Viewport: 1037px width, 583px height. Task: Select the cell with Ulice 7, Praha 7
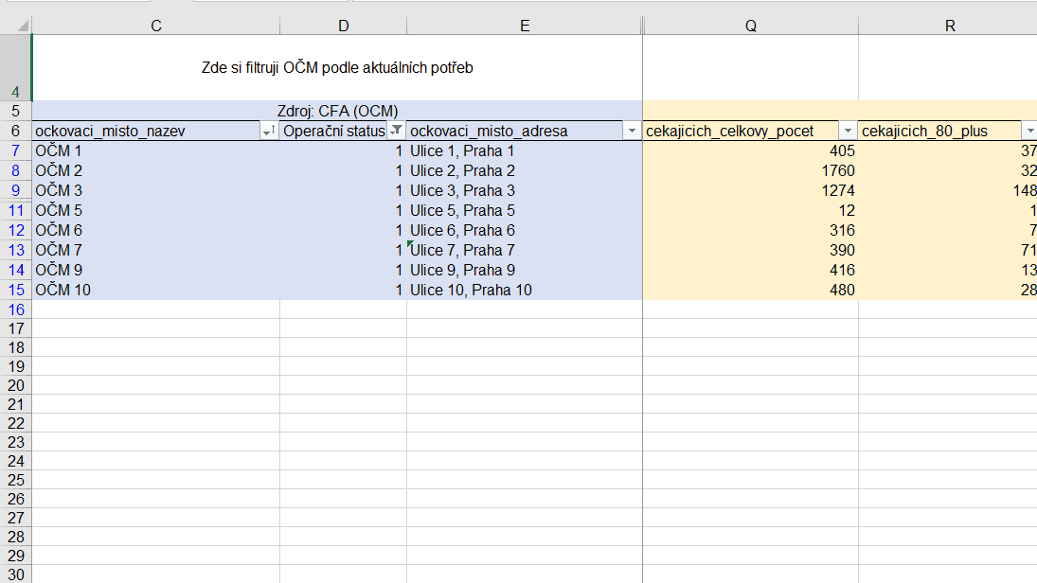[x=524, y=250]
